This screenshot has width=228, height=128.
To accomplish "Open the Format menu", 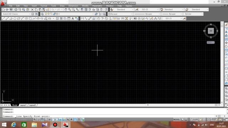I will tap(44, 6).
